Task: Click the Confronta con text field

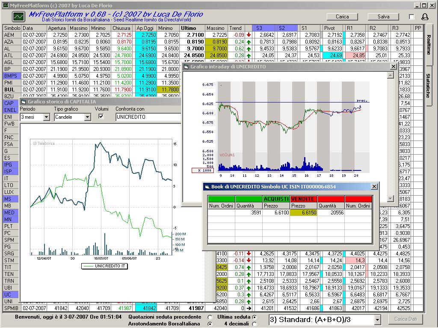Action: click(148, 117)
